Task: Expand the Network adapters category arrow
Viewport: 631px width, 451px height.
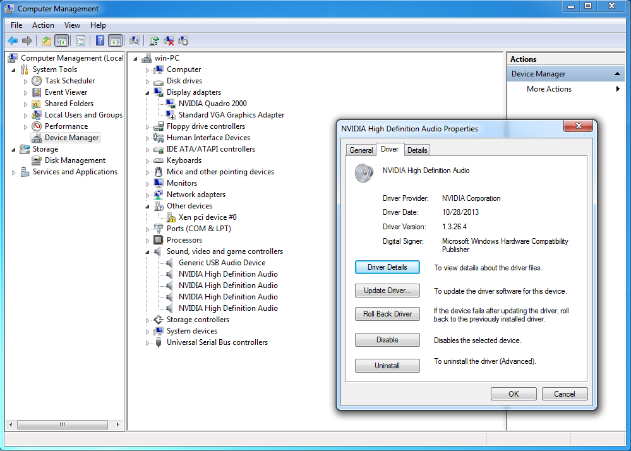Action: point(147,195)
